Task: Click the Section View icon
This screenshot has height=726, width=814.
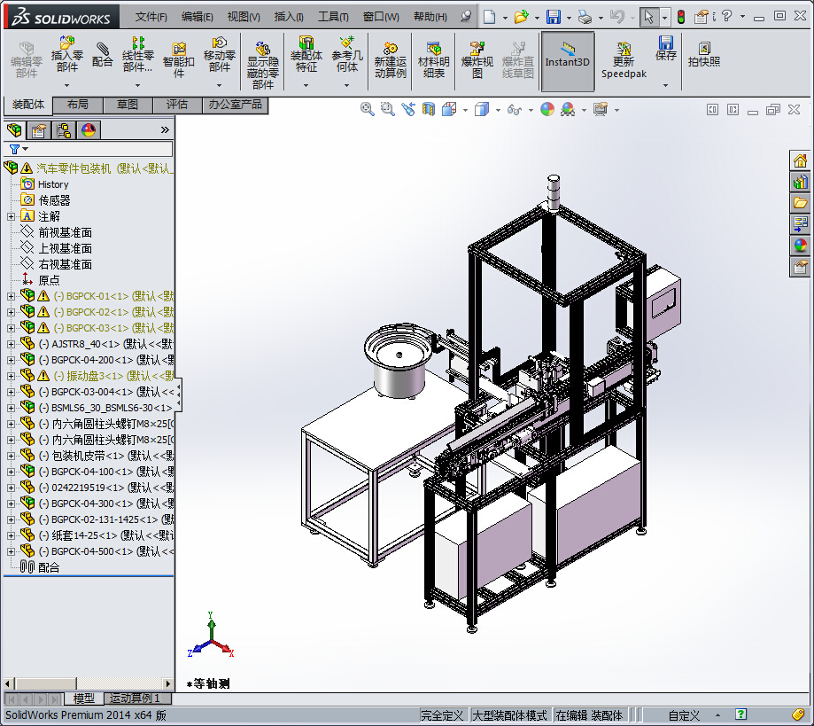Action: [x=429, y=109]
